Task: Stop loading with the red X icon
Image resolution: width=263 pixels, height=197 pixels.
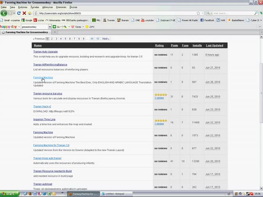Action: click(x=24, y=13)
